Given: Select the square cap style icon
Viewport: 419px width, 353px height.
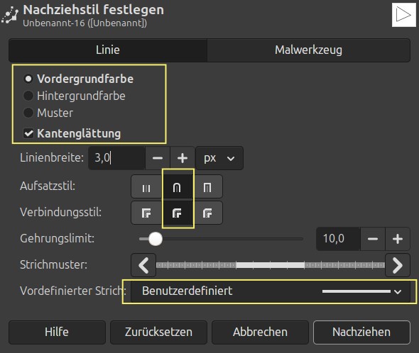Looking at the screenshot, I should (x=207, y=186).
